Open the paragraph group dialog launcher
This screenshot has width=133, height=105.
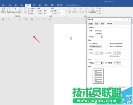66,17
